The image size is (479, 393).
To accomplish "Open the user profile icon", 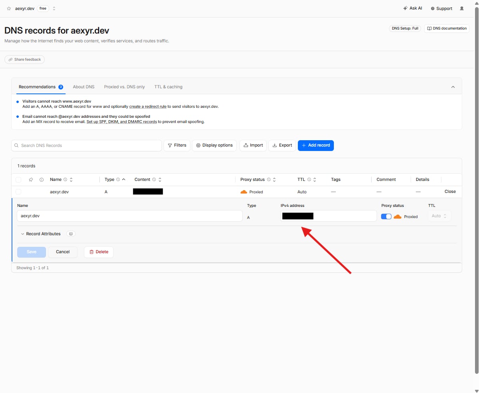I will (461, 8).
